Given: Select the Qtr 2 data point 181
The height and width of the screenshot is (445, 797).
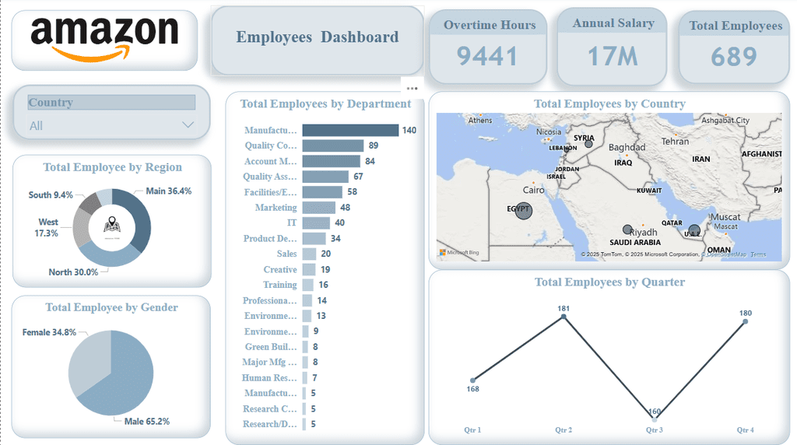Looking at the screenshot, I should click(x=564, y=317).
